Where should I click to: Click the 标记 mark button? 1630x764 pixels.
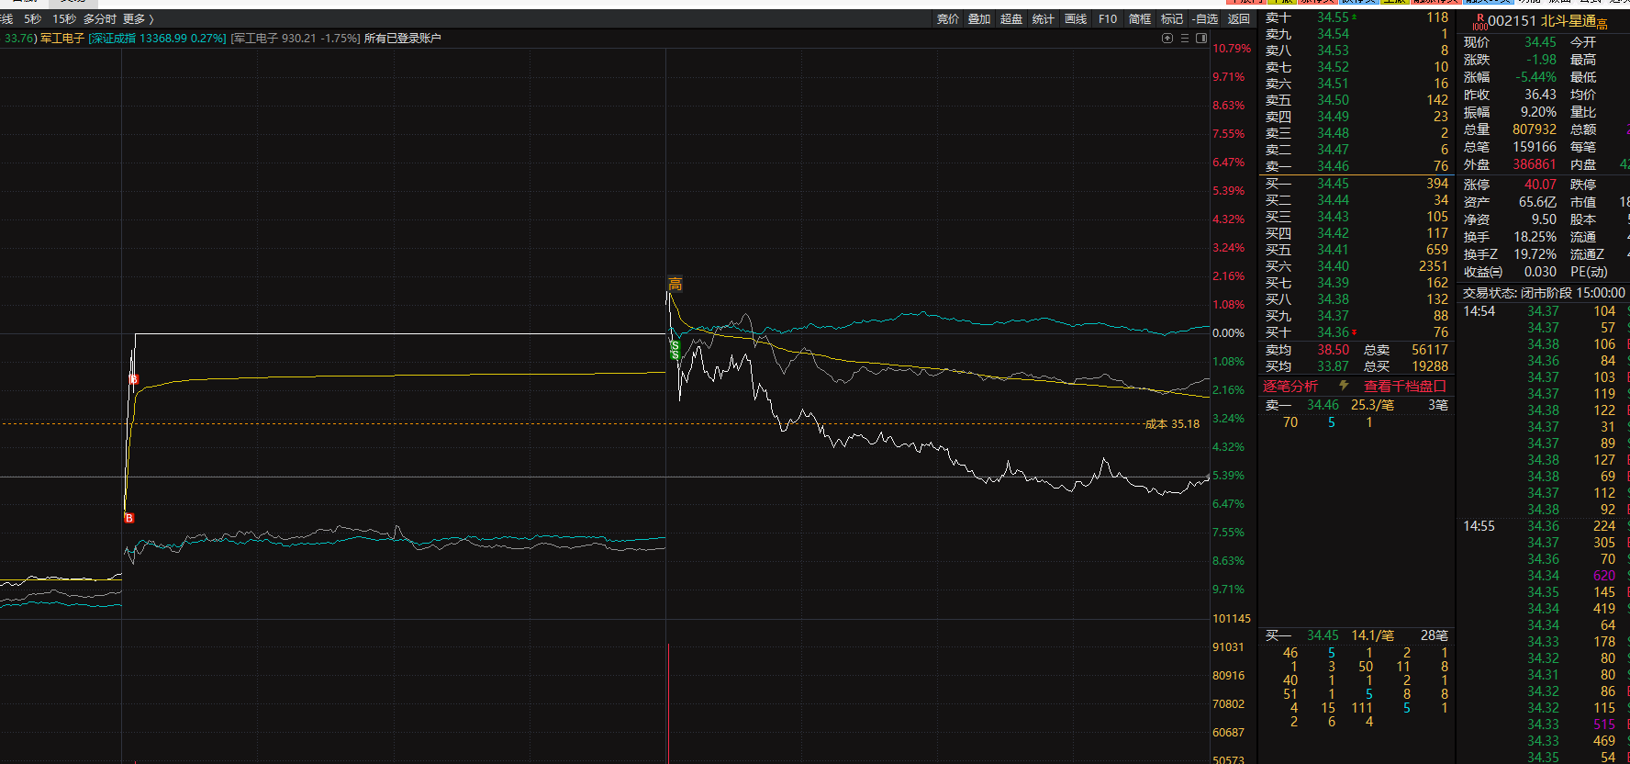click(x=1172, y=18)
